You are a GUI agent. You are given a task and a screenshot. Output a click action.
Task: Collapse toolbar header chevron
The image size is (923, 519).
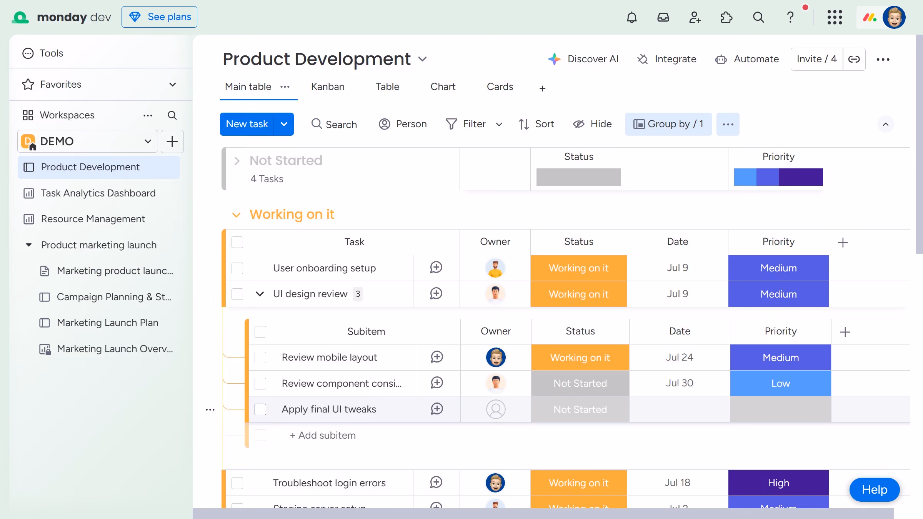tap(886, 124)
